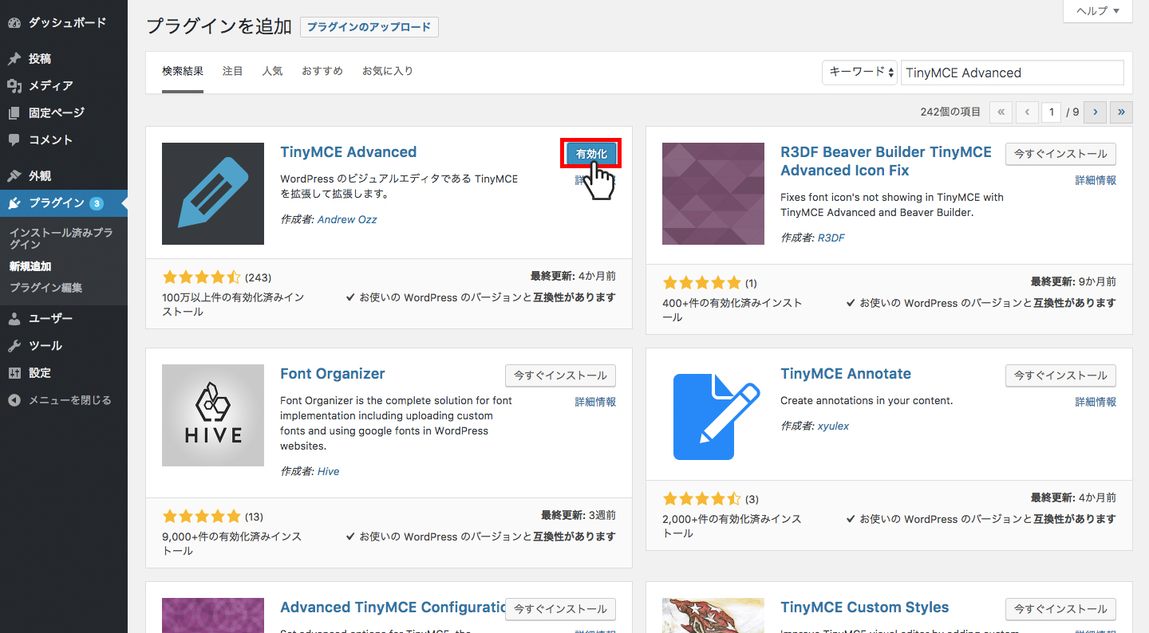Open the Font Organizer HIVE logo thumbnail
The width and height of the screenshot is (1149, 633).
pyautogui.click(x=213, y=415)
